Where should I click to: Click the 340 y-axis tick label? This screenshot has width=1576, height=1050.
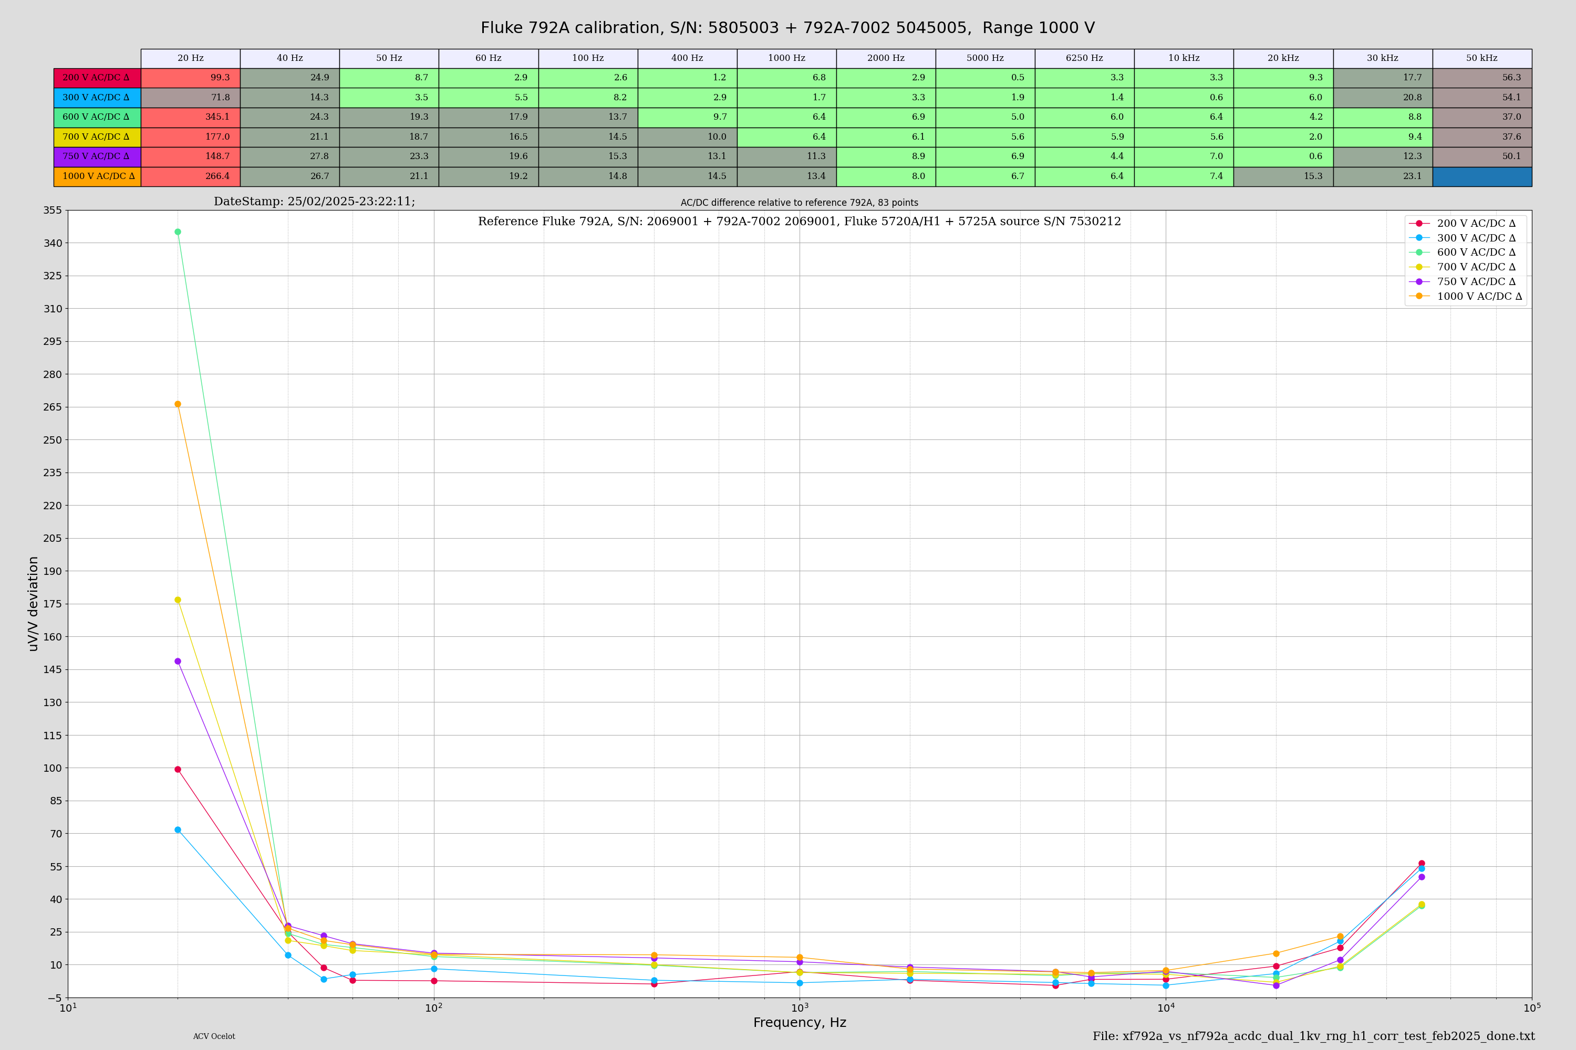tap(52, 243)
